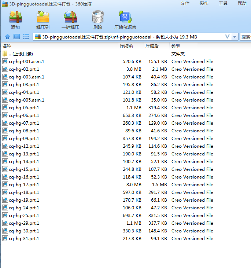Open the address bar history dropdown

235,37
